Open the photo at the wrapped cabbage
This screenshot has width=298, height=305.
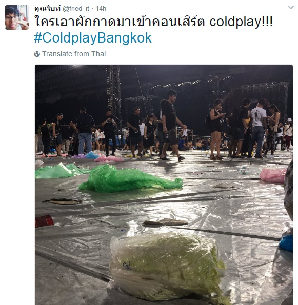point(167,267)
